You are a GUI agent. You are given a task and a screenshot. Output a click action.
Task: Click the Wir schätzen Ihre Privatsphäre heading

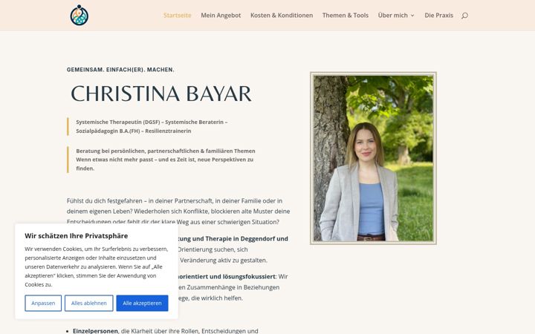(76, 236)
